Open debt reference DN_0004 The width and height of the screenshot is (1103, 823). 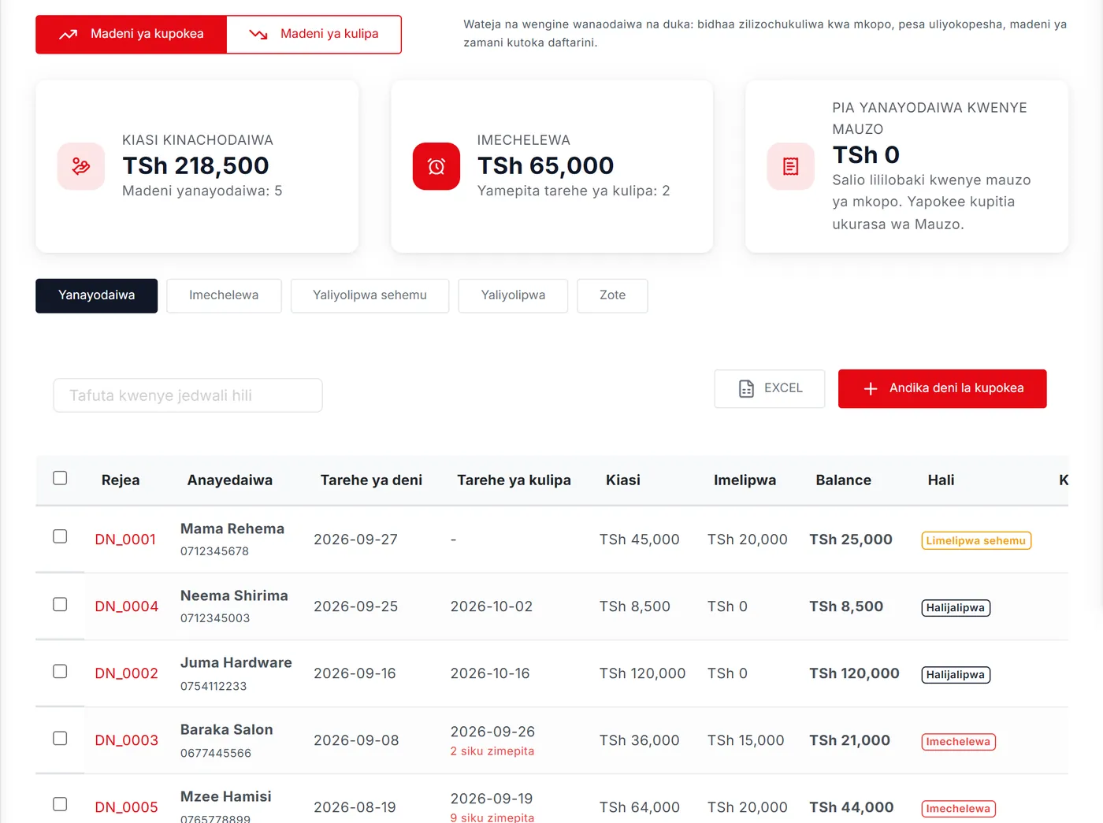tap(127, 606)
